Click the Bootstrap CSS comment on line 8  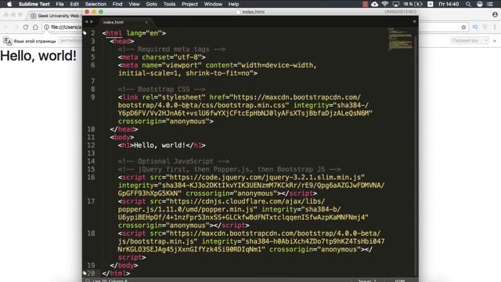(162, 89)
